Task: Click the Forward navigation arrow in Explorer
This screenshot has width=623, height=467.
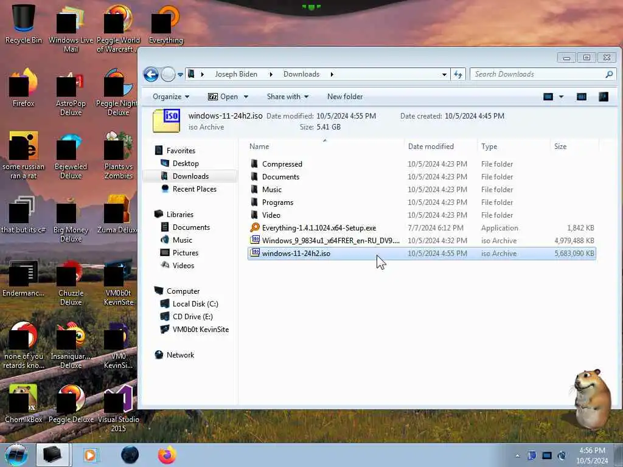Action: coord(168,74)
